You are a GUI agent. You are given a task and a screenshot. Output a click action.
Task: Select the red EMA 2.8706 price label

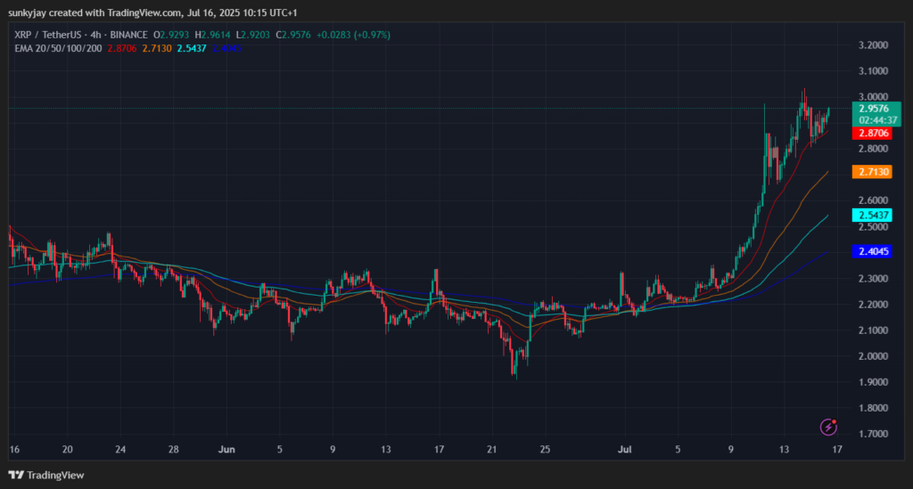tap(872, 133)
